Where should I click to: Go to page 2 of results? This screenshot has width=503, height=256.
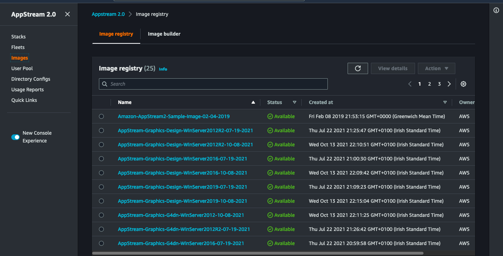coord(430,84)
